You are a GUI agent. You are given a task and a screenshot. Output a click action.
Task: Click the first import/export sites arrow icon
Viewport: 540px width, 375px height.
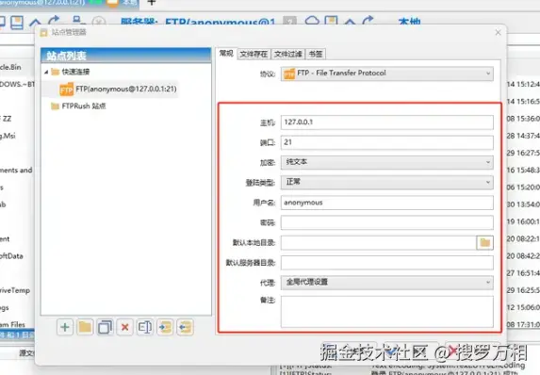pyautogui.click(x=165, y=327)
